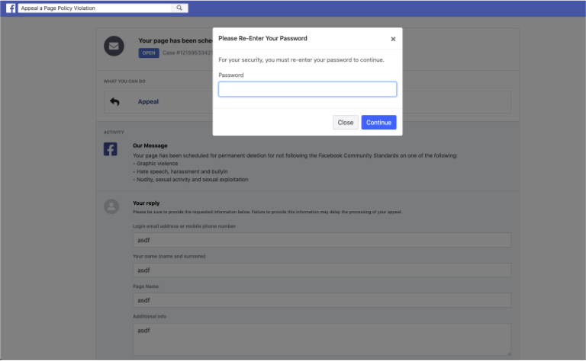The width and height of the screenshot is (586, 361).
Task: Focus the top search field
Action: tap(95, 8)
